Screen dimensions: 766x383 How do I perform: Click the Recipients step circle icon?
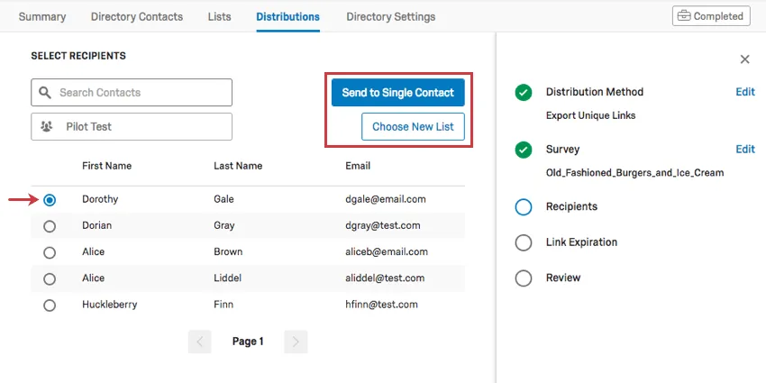coord(524,207)
